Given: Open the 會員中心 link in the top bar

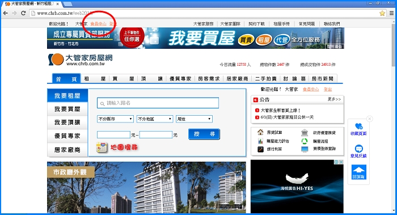Looking at the screenshot, I should 99,24.
